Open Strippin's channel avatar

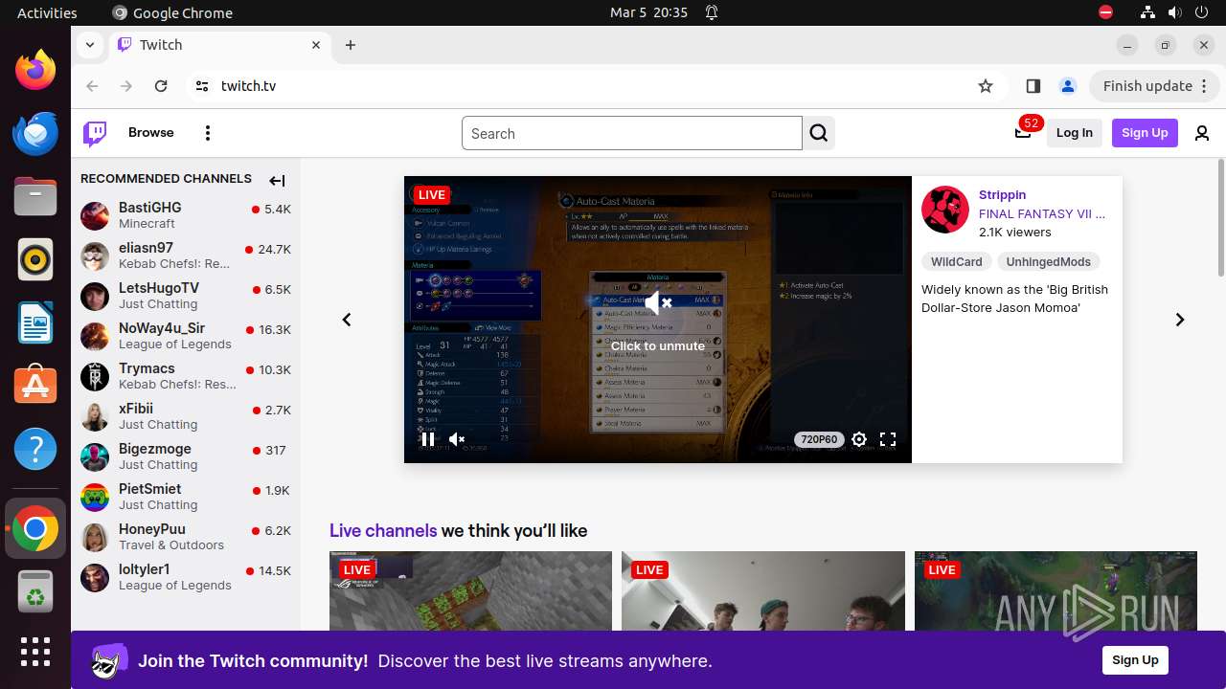point(945,210)
